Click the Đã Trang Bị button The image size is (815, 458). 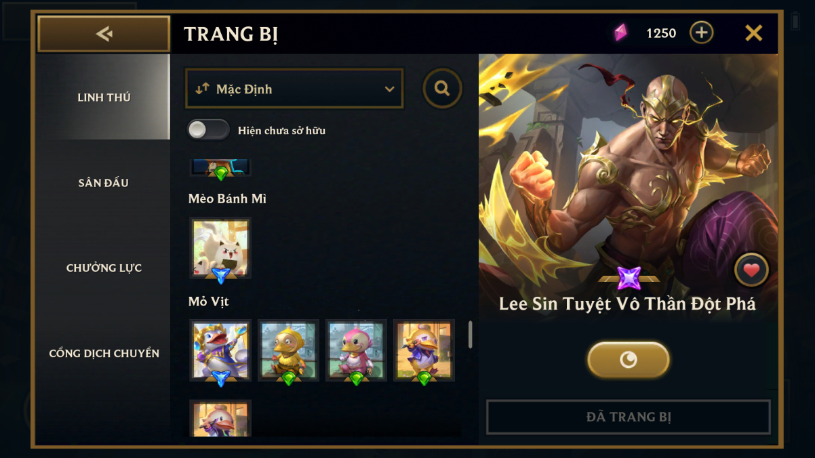629,417
